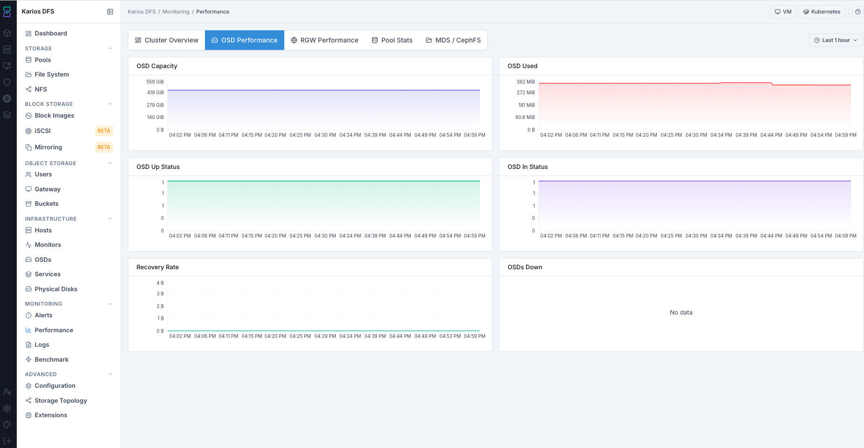Click the NFS share icon

point(28,89)
